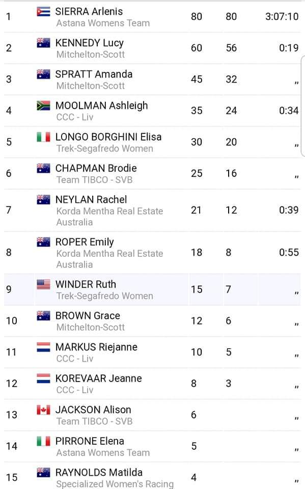
Task: Click the Canadian flag beside JACKSON Alison
Action: point(43,410)
